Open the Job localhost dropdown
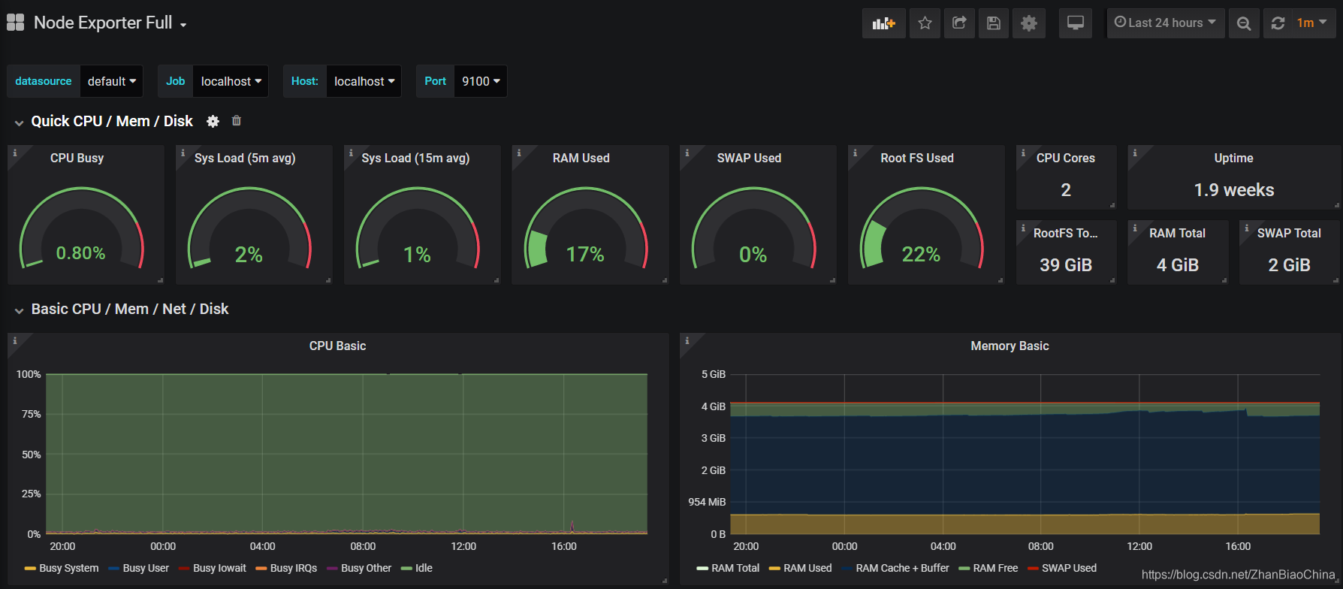This screenshot has width=1343, height=589. point(231,81)
